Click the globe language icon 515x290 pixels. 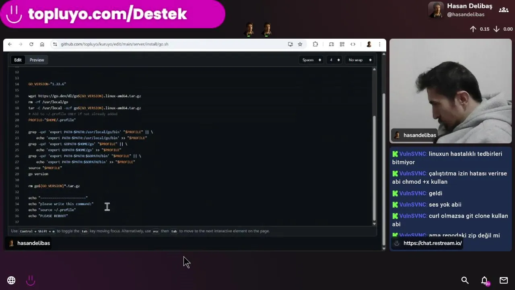11,280
